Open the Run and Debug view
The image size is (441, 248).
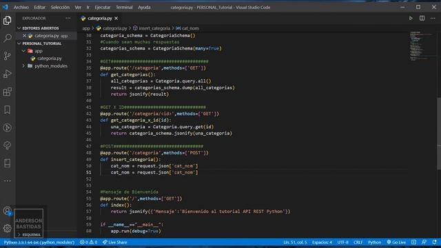(x=8, y=74)
